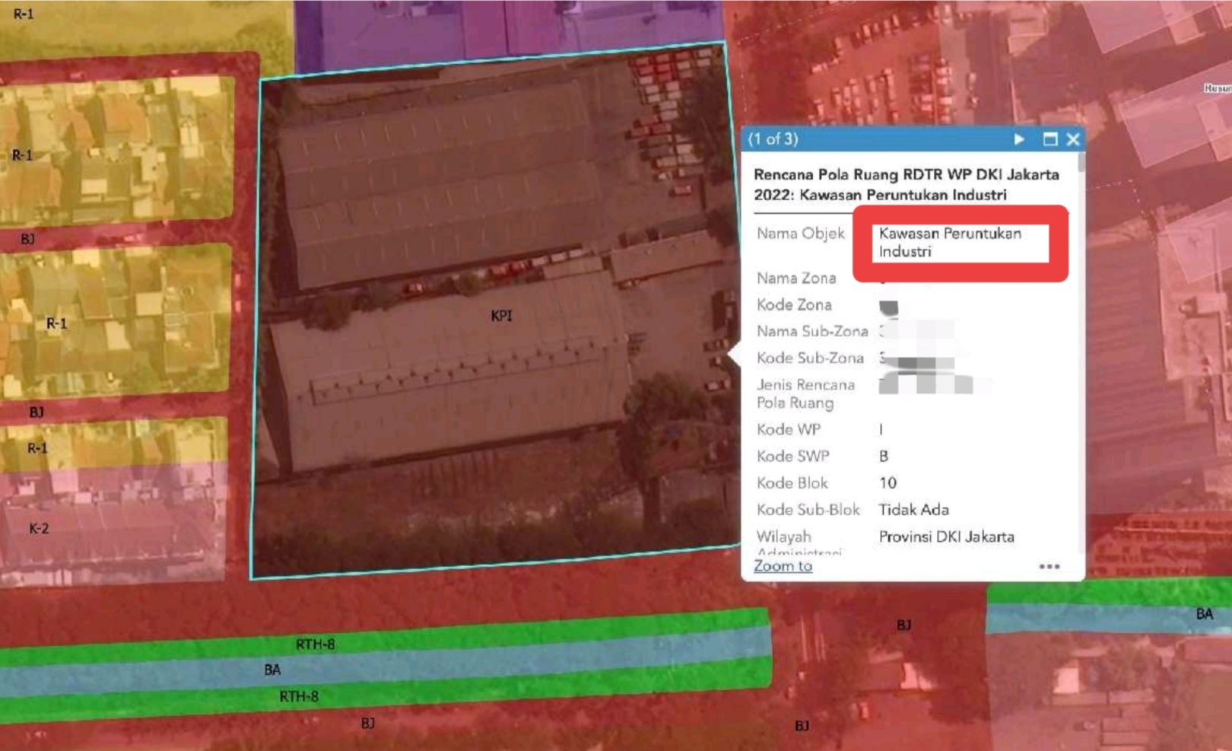Screen dimensions: 1232x751
Task: Click the K-2 zone label on the map
Action: [39, 528]
